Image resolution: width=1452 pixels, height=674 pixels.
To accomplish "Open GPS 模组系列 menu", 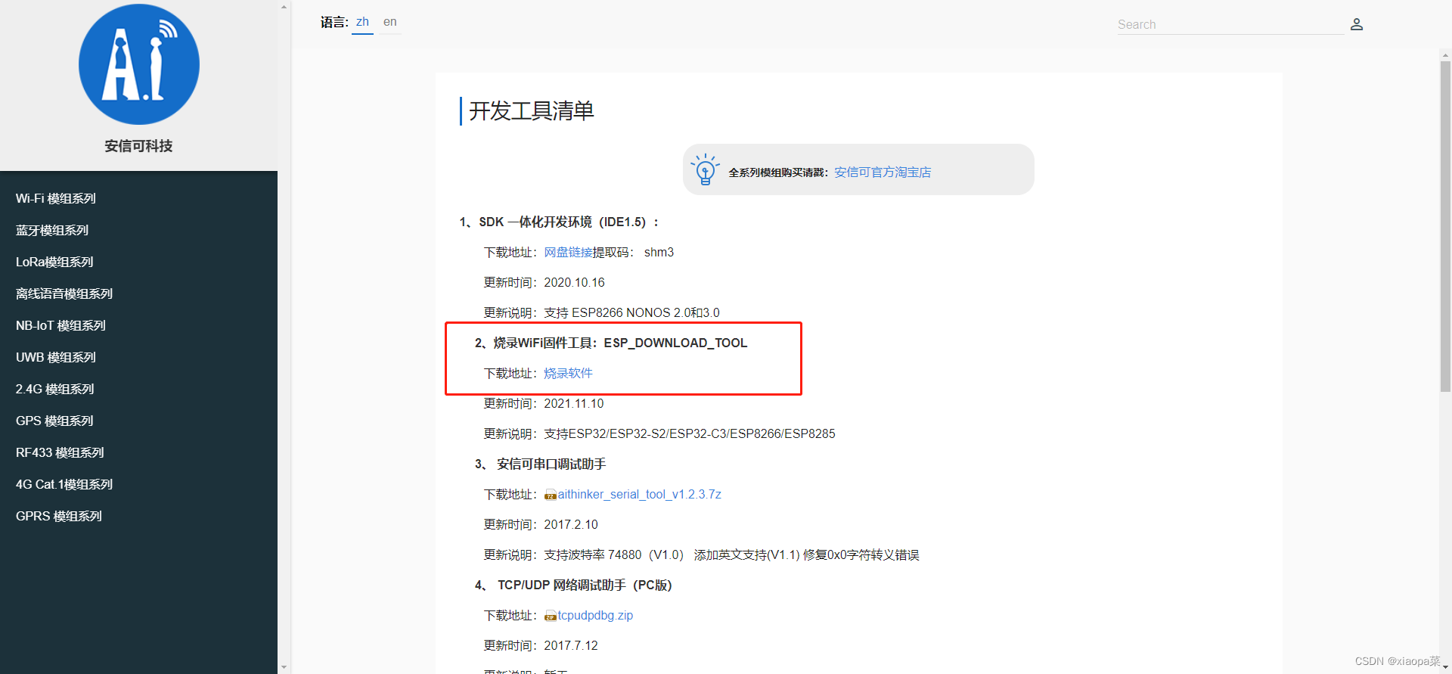I will 54,421.
